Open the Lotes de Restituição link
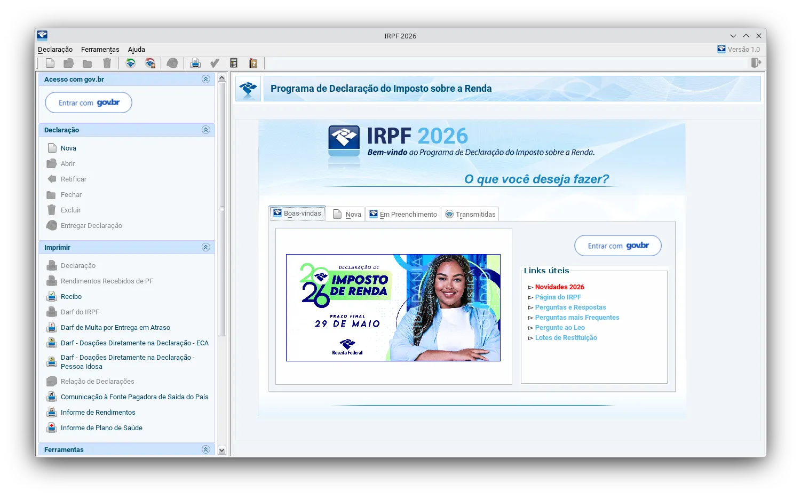 point(566,338)
